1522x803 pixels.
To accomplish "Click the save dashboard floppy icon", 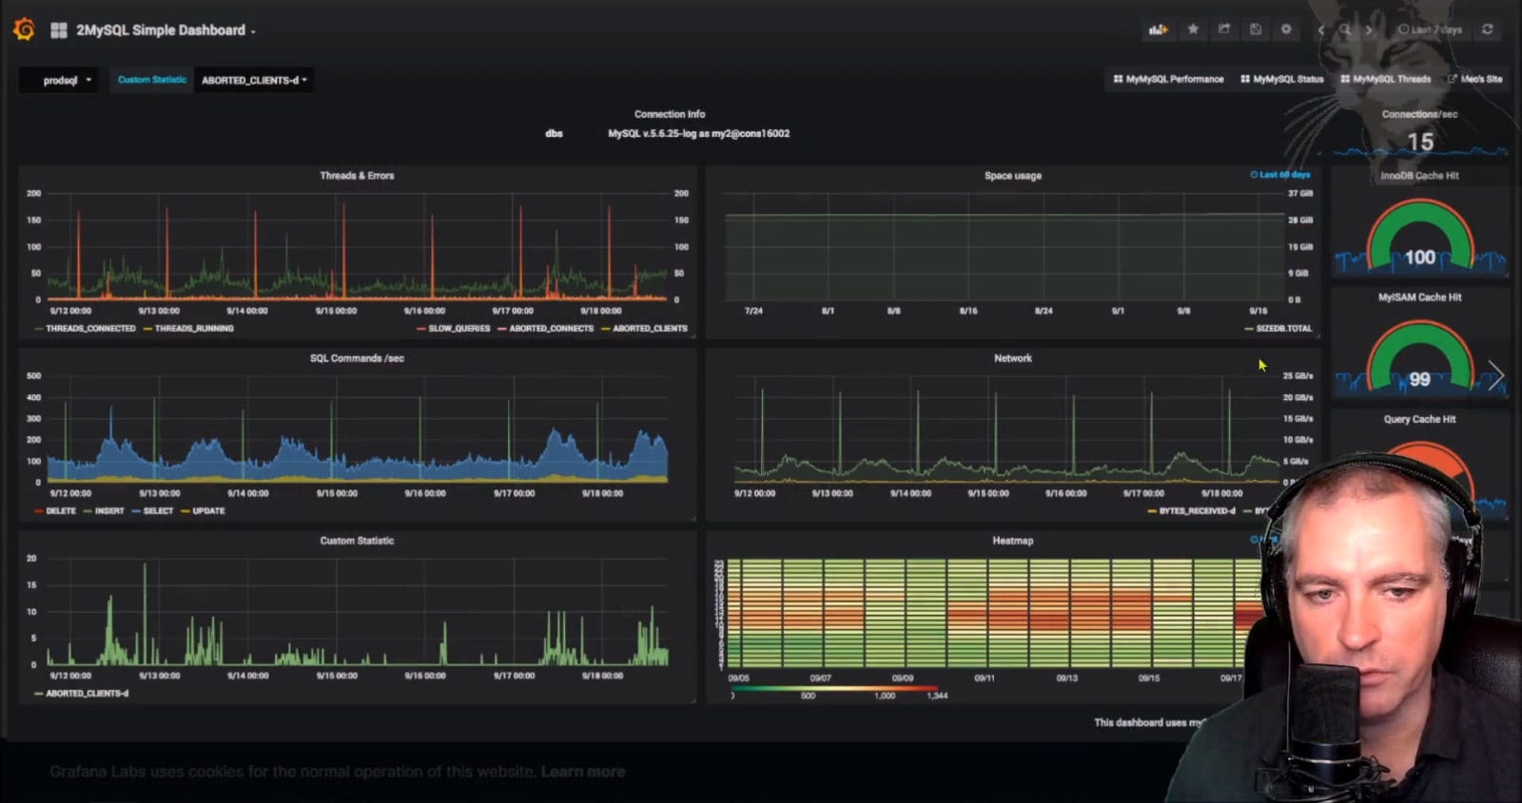I will (x=1256, y=29).
